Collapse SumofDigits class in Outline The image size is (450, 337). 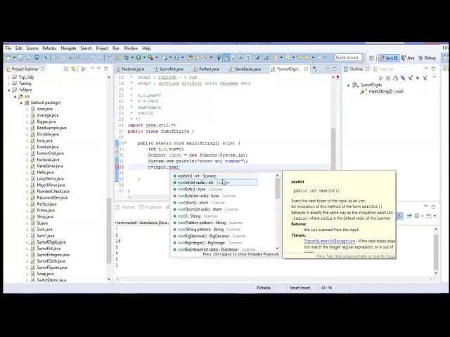pyautogui.click(x=349, y=85)
